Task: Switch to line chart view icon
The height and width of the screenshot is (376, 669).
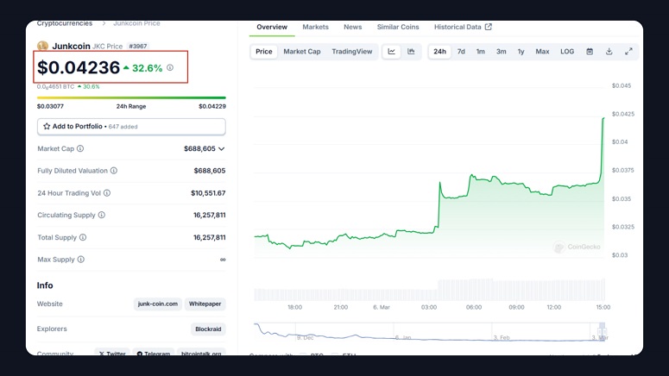Action: [x=392, y=52]
